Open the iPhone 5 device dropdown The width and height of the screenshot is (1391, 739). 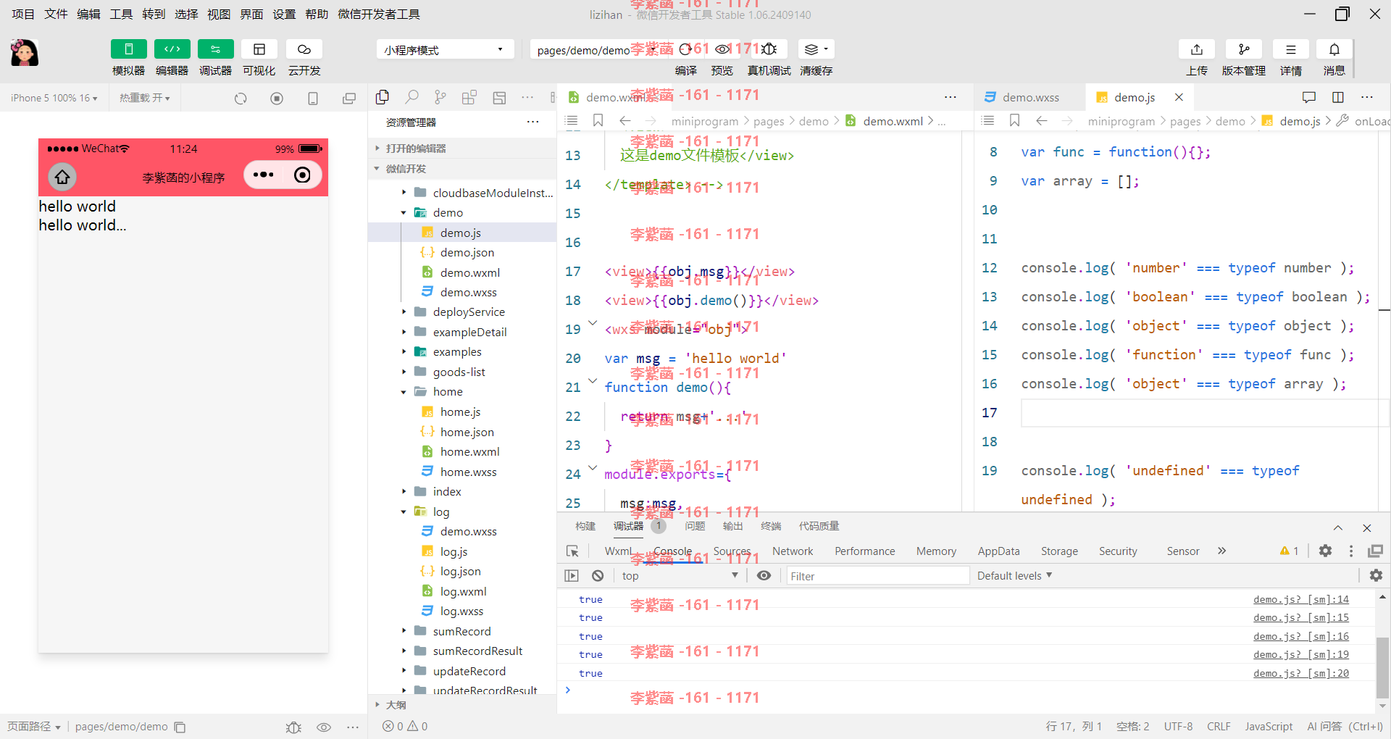[x=54, y=98]
